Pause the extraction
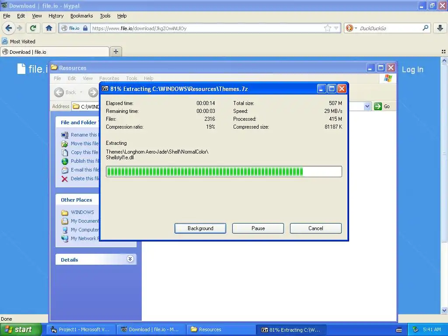This screenshot has width=448, height=336. [258, 228]
